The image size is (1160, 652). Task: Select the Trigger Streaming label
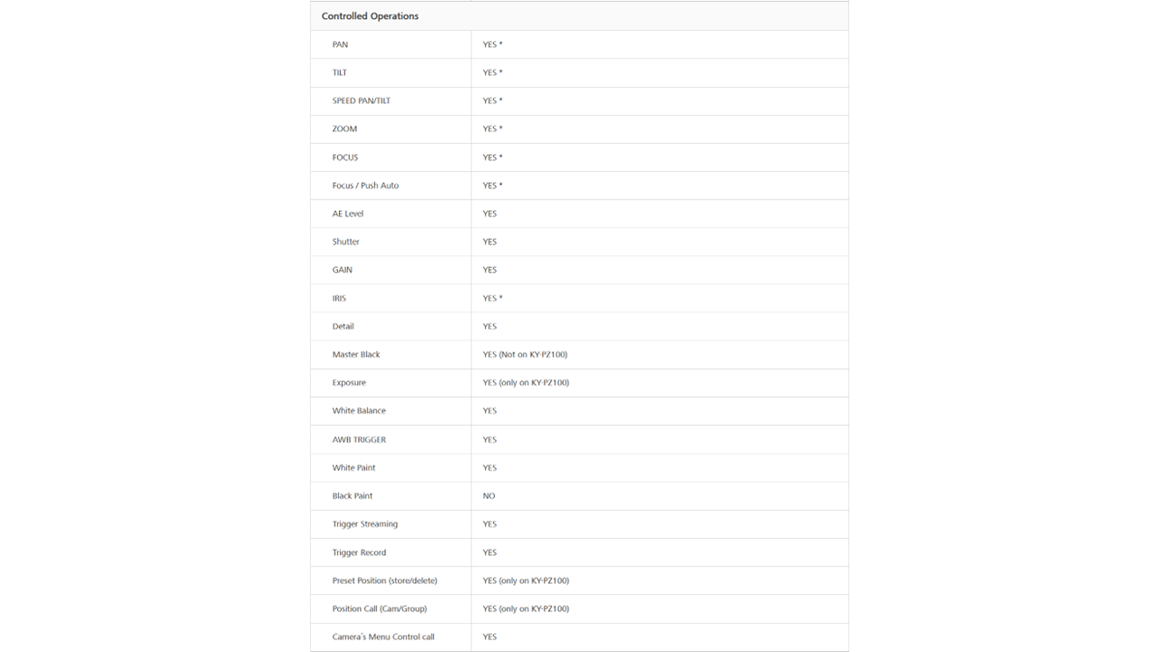(x=365, y=524)
